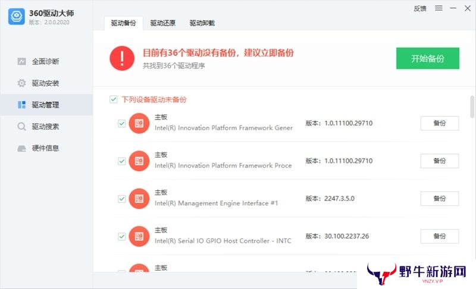Click the 硬件信息 hardware icon

[x=21, y=148]
